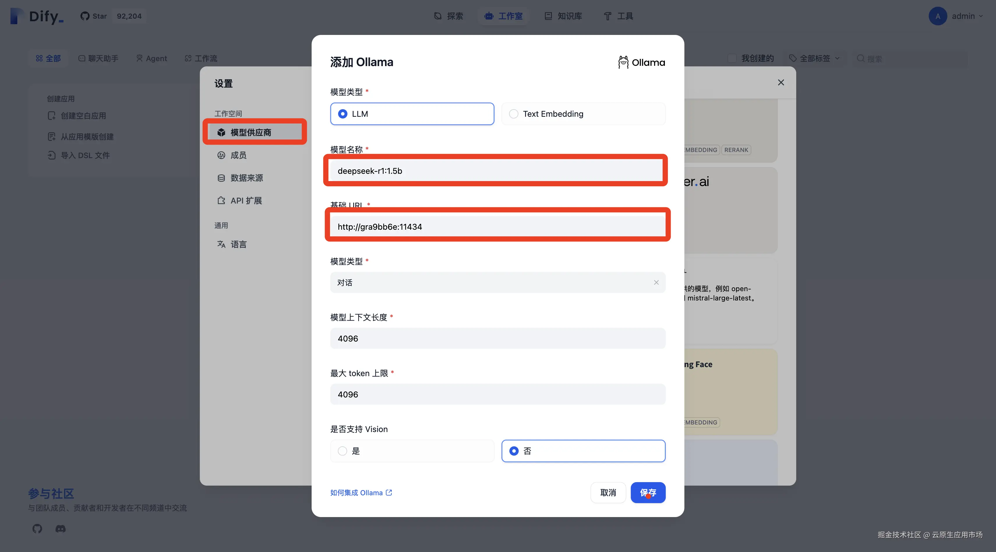Click the 数据来源 database icon

click(221, 178)
